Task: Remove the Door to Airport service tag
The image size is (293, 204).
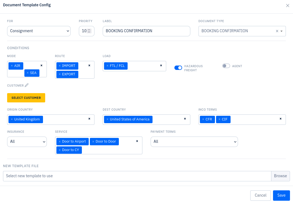Action: point(60,141)
